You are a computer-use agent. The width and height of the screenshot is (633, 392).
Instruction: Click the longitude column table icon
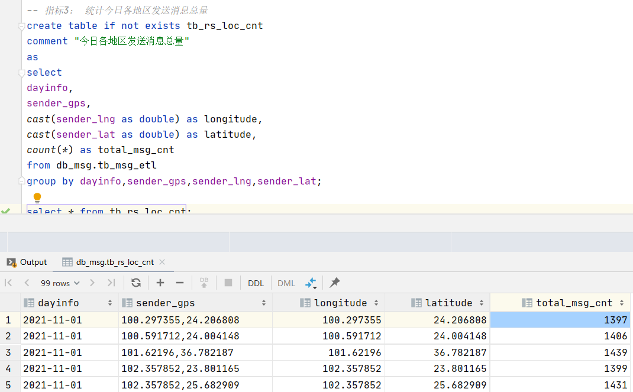click(x=305, y=303)
